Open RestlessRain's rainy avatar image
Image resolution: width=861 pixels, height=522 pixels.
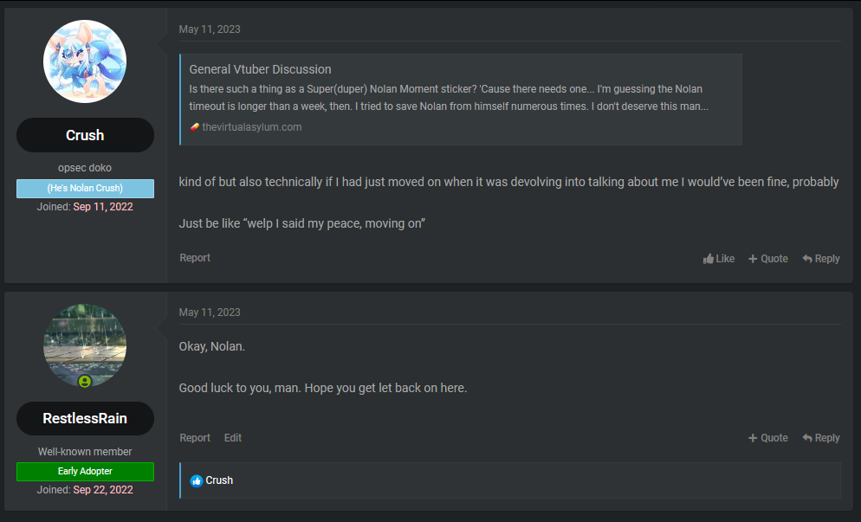85,345
